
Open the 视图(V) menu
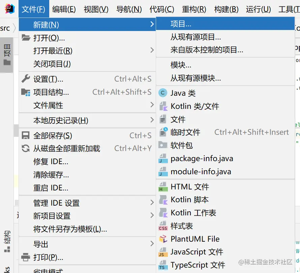coord(96,9)
